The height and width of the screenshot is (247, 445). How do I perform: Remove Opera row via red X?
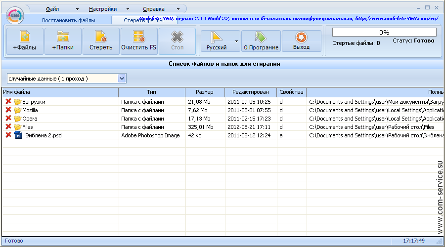point(8,118)
